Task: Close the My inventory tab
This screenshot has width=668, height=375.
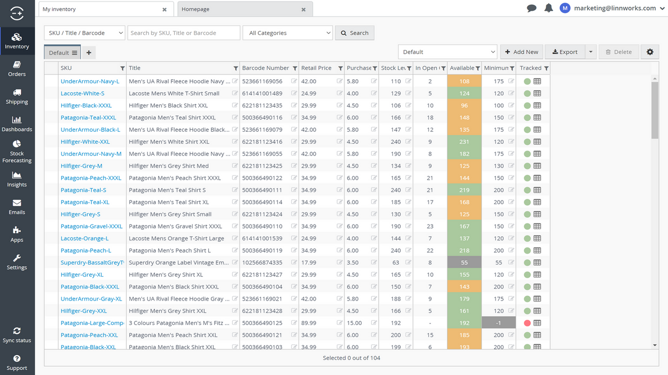Action: 164,9
